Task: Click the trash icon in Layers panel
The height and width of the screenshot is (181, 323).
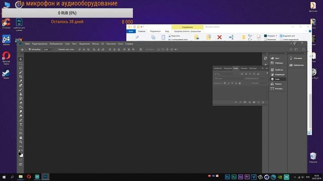Action: [263, 102]
